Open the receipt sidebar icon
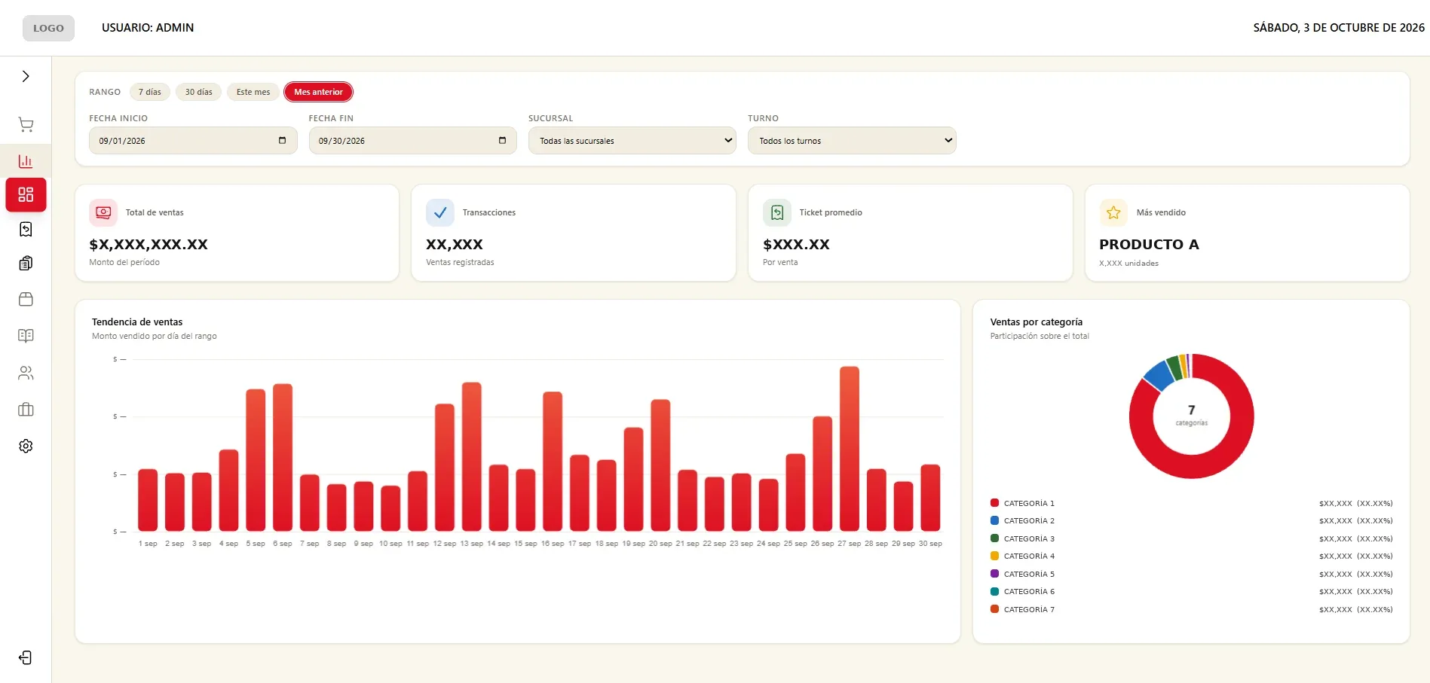Screen dimensions: 1430x683 pos(26,229)
